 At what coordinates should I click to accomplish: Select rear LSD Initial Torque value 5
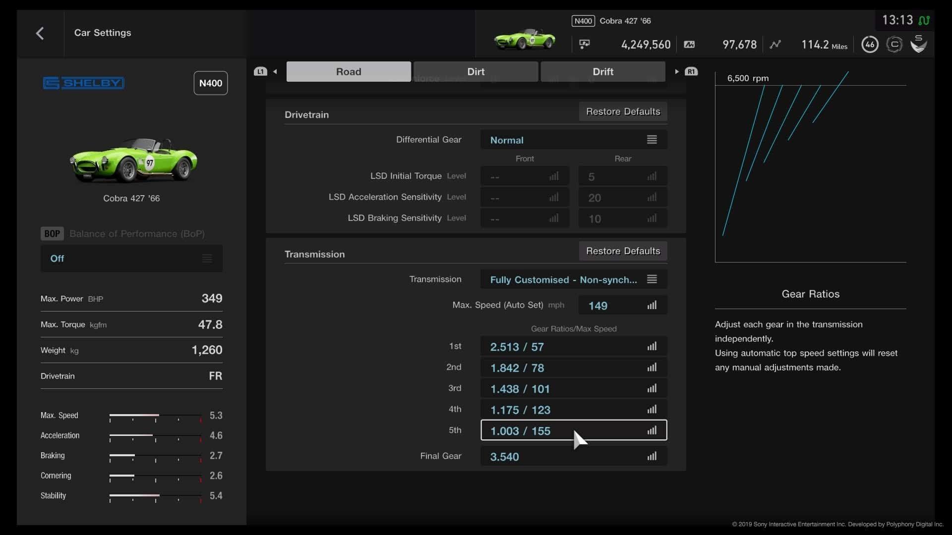[x=623, y=176]
